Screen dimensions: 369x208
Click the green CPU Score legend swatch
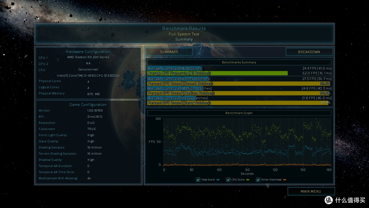click(248, 180)
